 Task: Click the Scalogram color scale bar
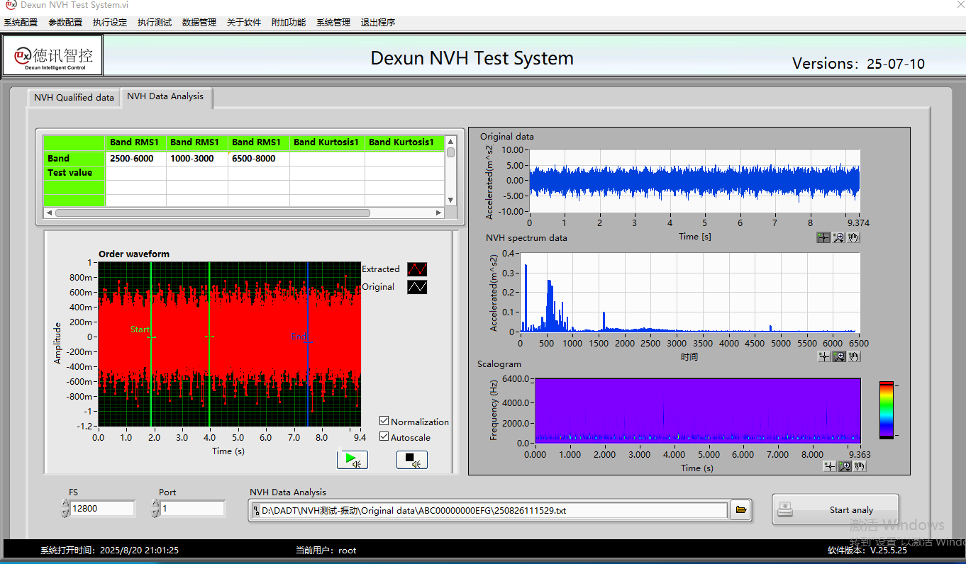[x=886, y=410]
